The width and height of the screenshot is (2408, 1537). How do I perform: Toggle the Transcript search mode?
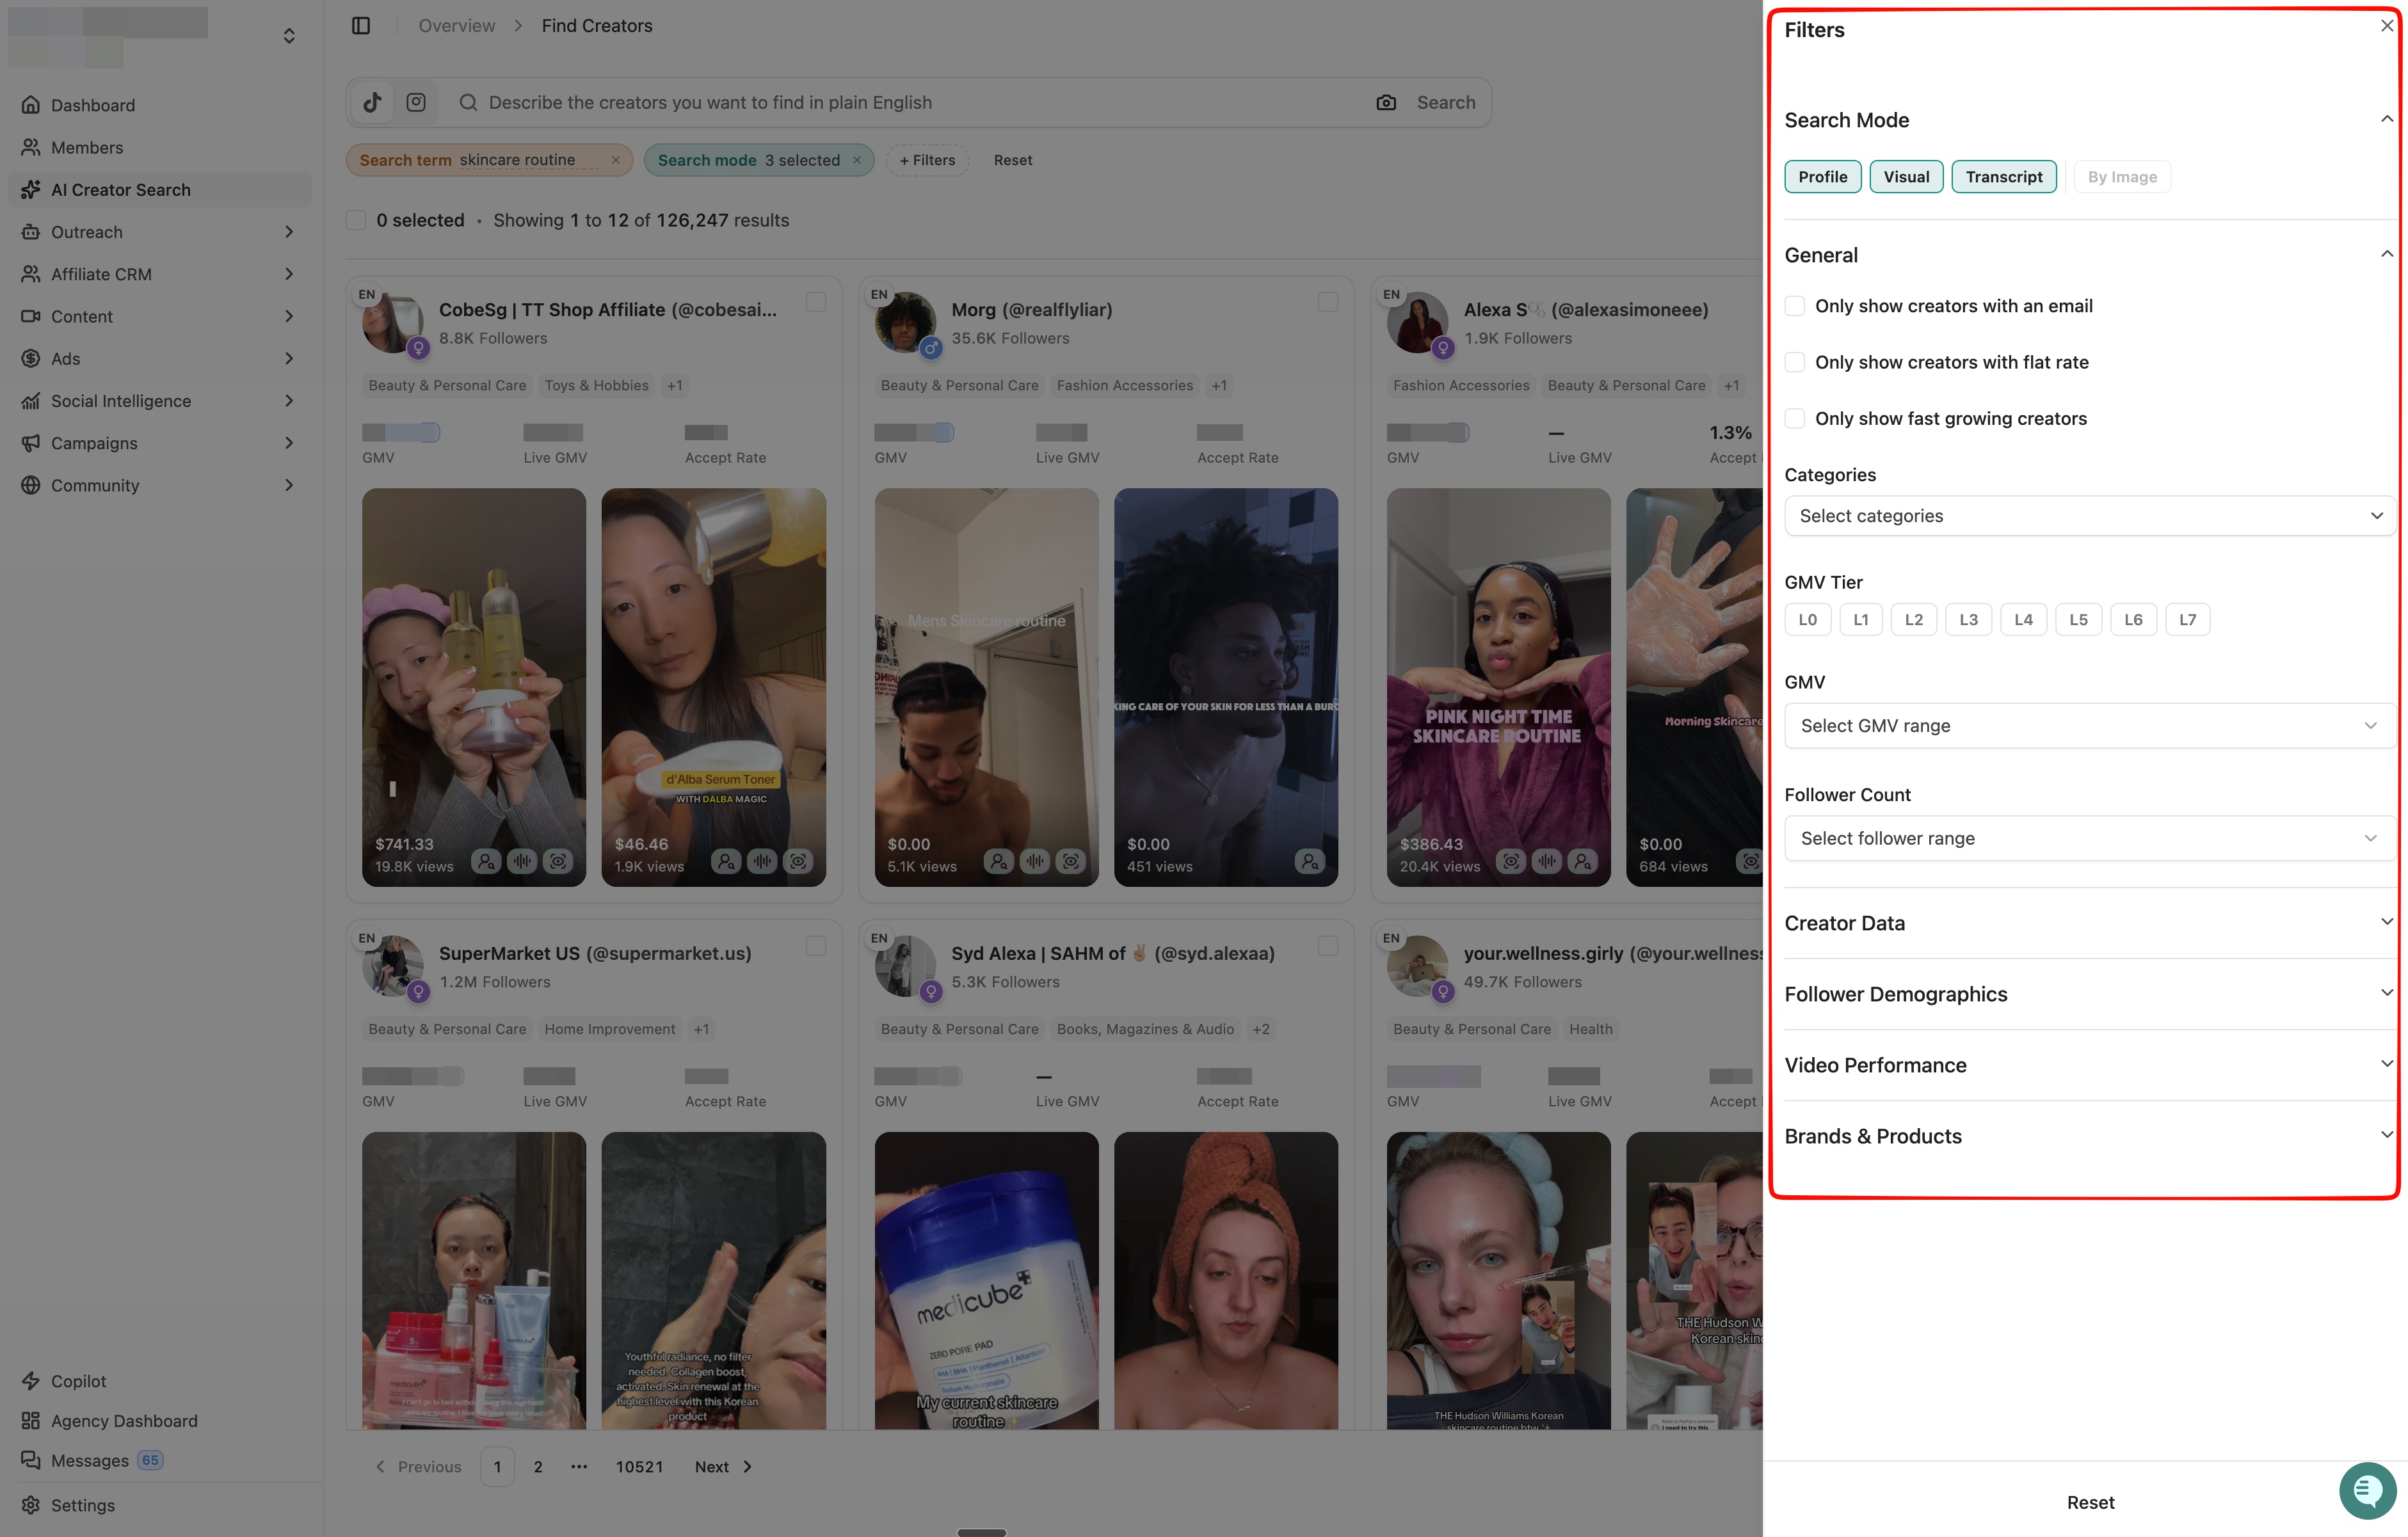(x=2004, y=177)
